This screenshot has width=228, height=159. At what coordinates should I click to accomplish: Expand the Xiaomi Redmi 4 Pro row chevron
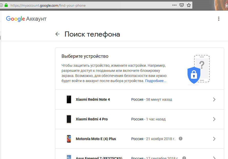pos(214,119)
